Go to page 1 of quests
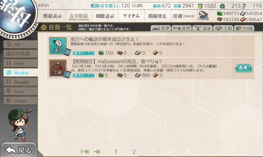Image resolution: width=263 pixels, height=157 pixels. tap(116, 152)
